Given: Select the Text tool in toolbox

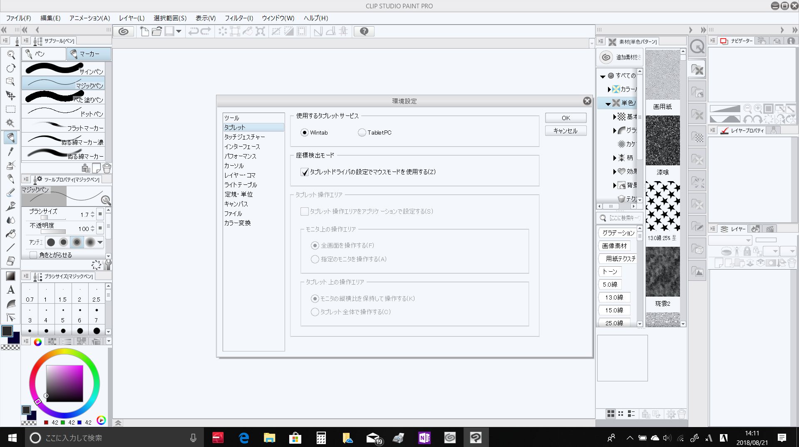Looking at the screenshot, I should click(11, 290).
